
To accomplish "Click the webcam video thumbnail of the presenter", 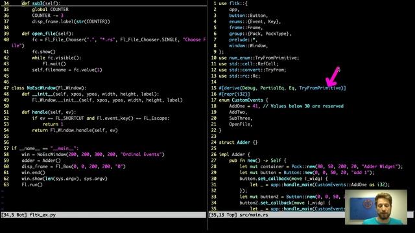I will point(376,207).
